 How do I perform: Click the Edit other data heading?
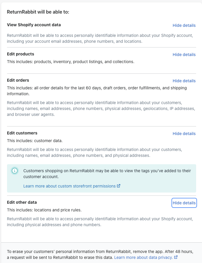point(22,202)
